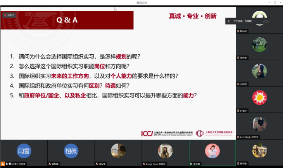This screenshot has height=168, width=283.
Task: Minimize the 腾讯会议 meeting window
Action: pyautogui.click(x=269, y=2)
